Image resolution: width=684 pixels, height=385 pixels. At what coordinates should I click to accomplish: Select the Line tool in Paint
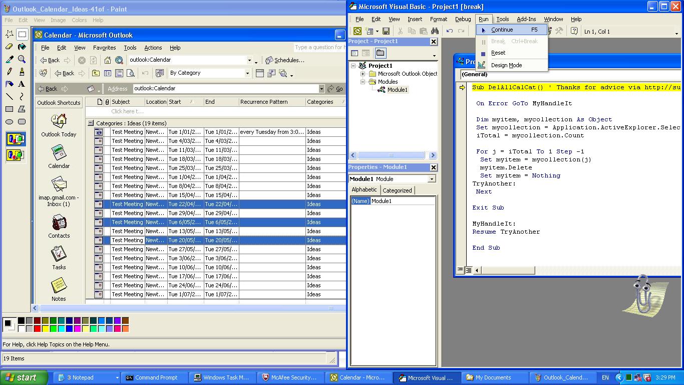pos(10,97)
